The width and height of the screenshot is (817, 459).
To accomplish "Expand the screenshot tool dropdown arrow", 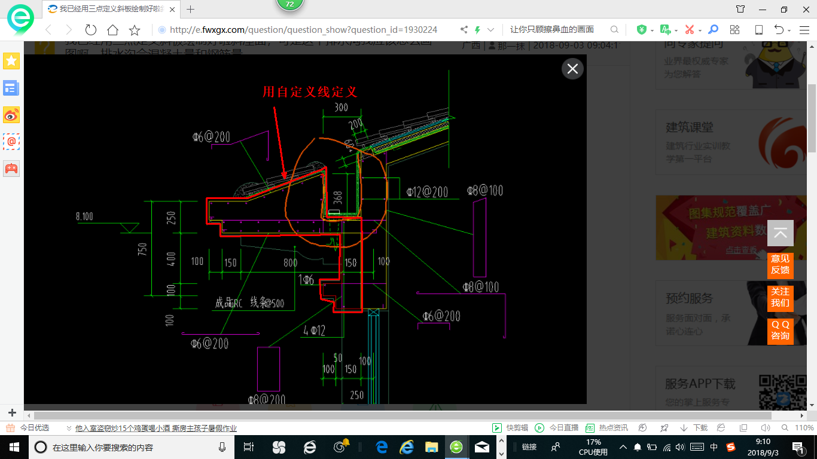I will click(700, 30).
